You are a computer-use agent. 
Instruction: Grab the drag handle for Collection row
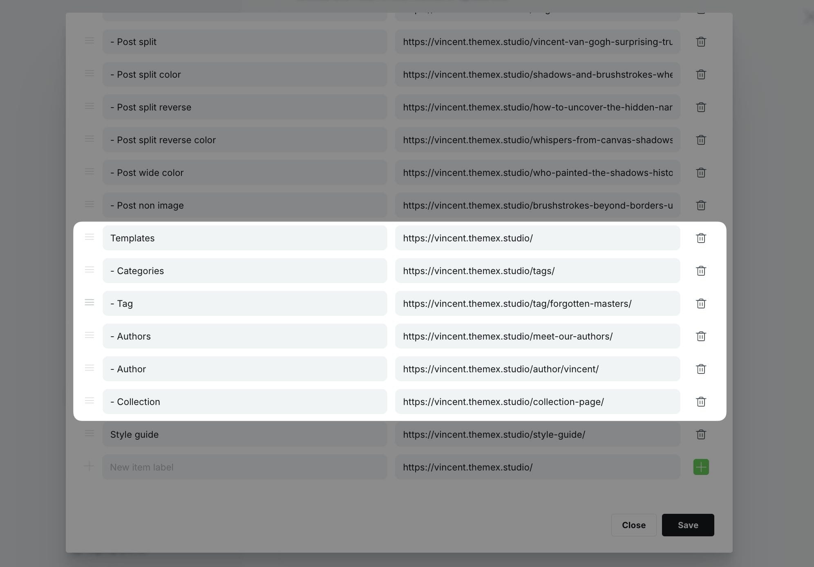pyautogui.click(x=89, y=400)
